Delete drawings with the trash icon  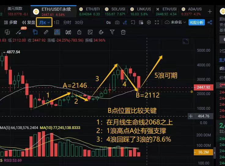pyautogui.click(x=123, y=32)
